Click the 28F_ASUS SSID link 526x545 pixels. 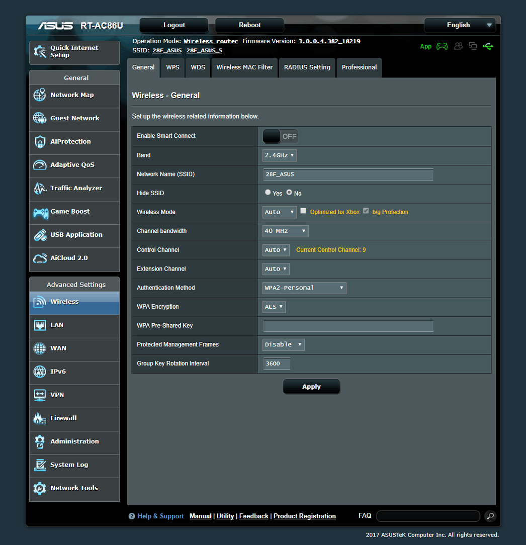[167, 51]
